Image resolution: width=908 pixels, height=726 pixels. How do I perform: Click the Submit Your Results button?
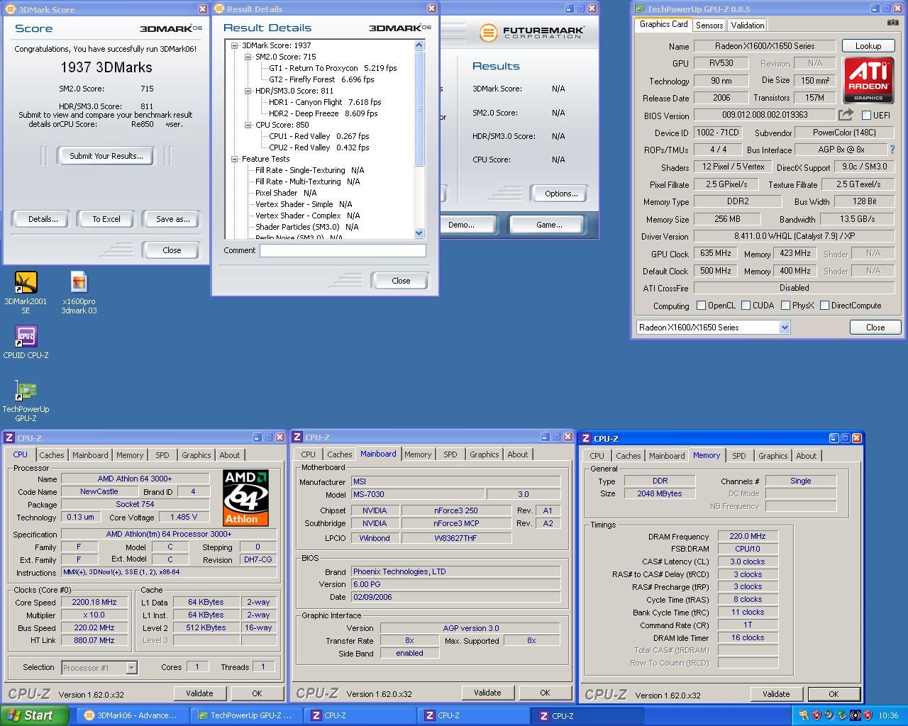coord(106,156)
